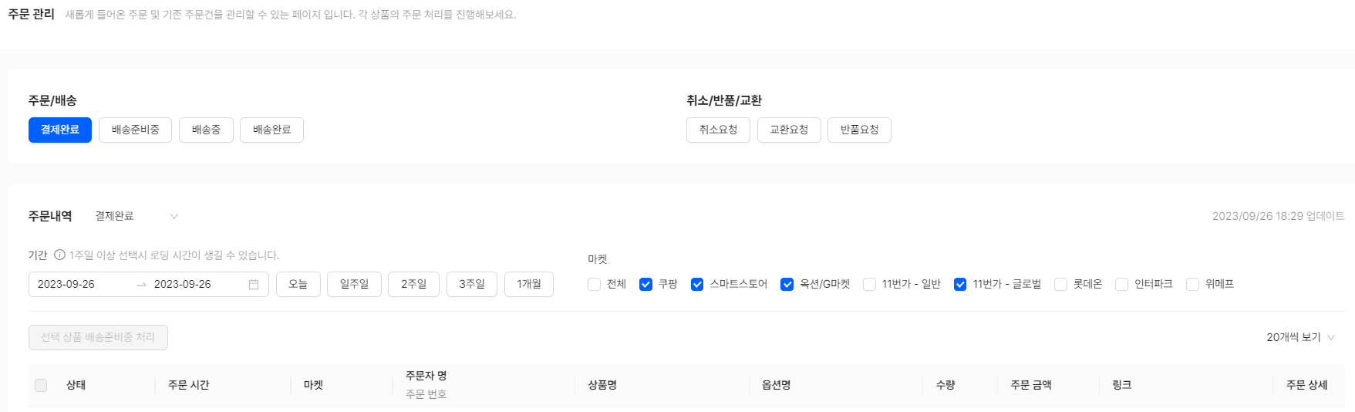
Task: Set the period to 일주일
Action: (354, 284)
